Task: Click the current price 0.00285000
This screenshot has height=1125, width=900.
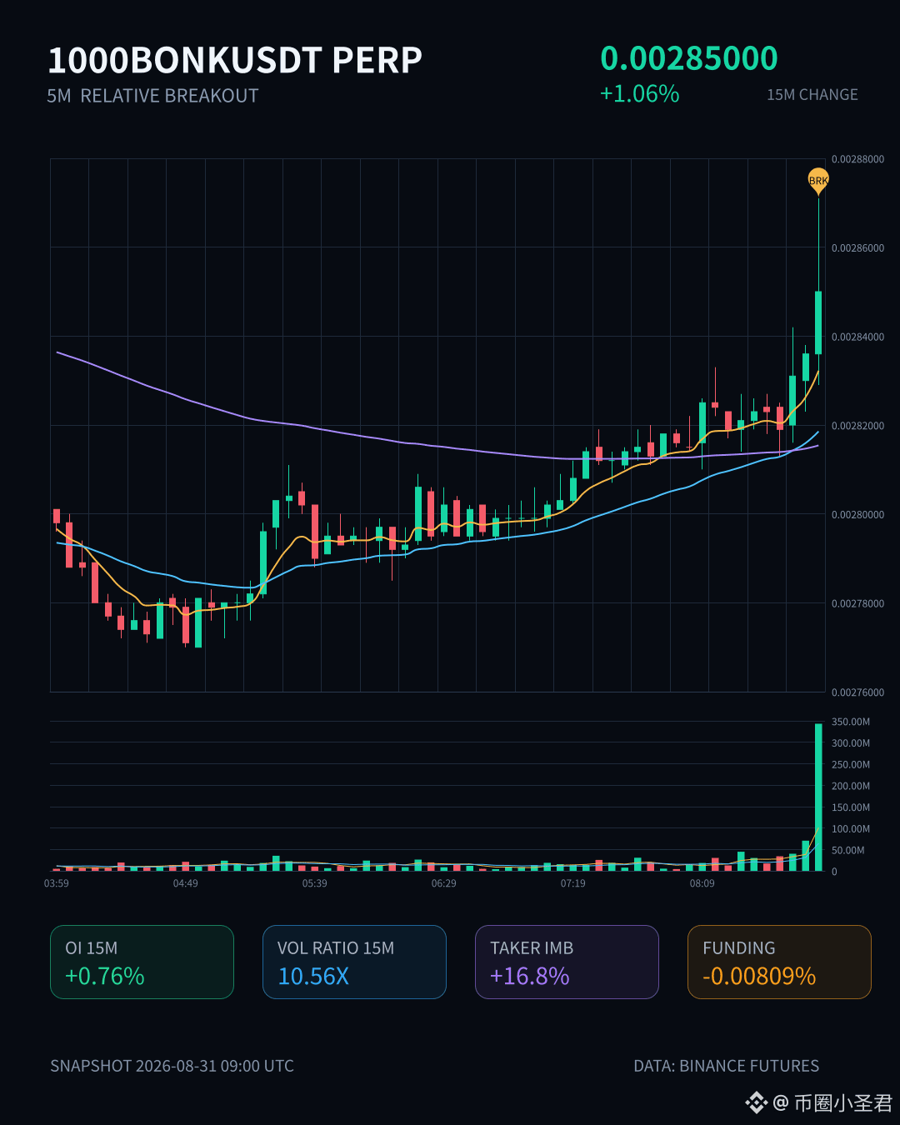Action: pyautogui.click(x=689, y=58)
